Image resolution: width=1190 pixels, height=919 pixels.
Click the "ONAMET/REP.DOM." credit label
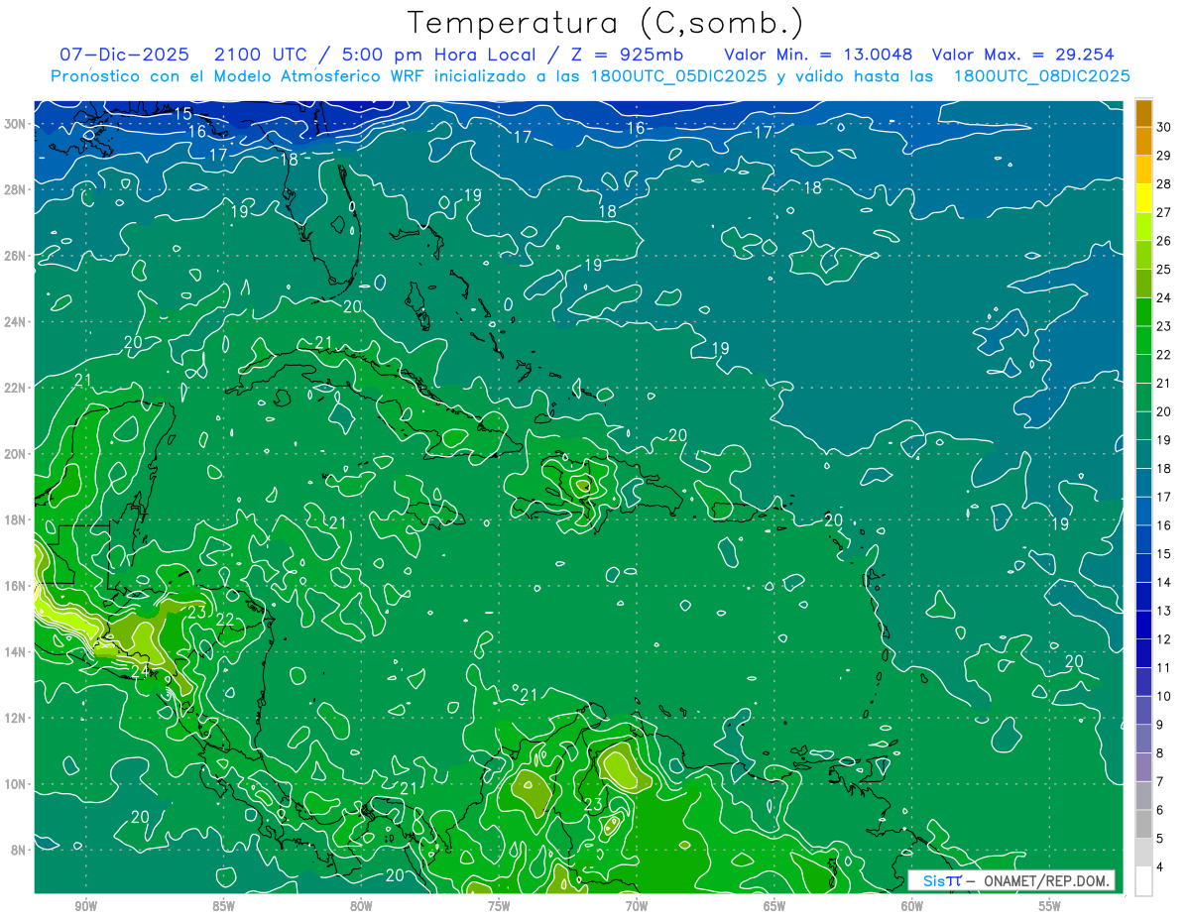[1047, 880]
